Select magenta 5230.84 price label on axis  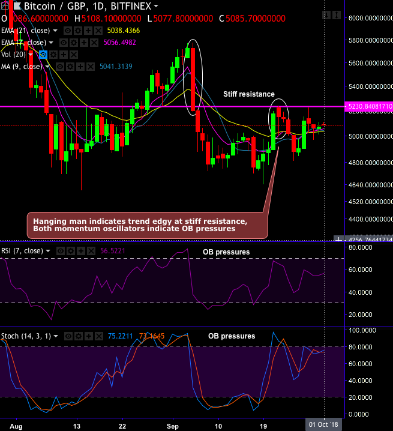(369, 106)
